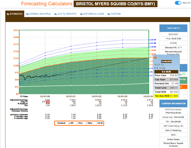Click the x 18.00 multiple line label
The width and height of the screenshot is (191, 148).
click(x=153, y=50)
